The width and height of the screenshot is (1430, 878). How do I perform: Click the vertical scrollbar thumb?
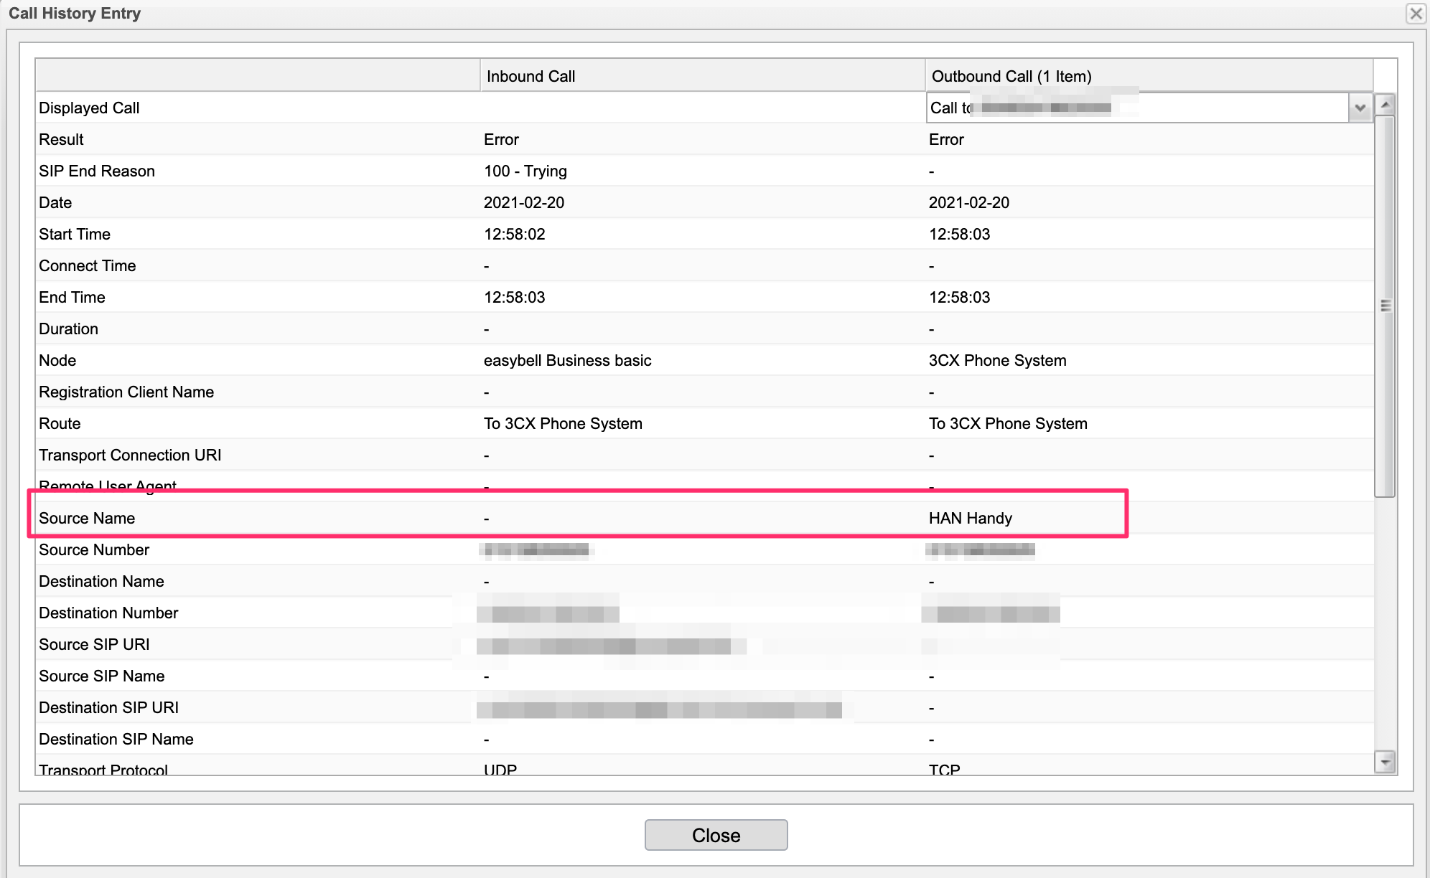(x=1385, y=306)
